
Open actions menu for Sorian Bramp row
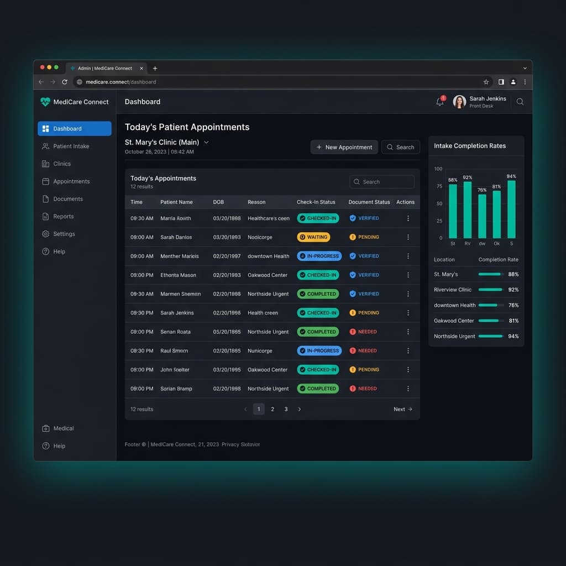coord(408,389)
